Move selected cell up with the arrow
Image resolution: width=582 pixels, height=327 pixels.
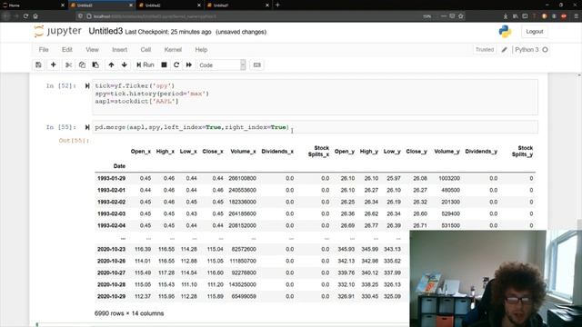(x=111, y=64)
